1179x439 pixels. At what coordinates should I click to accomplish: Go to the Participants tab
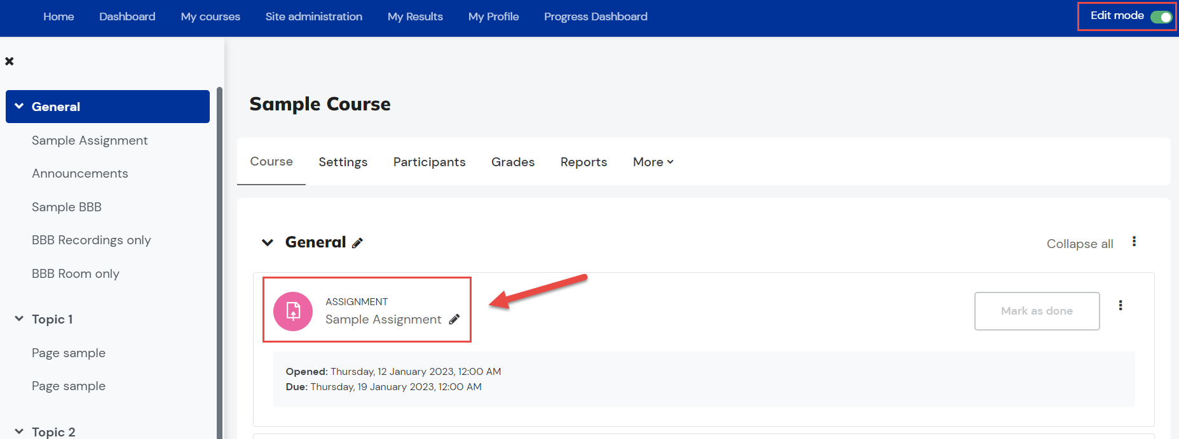click(x=430, y=162)
